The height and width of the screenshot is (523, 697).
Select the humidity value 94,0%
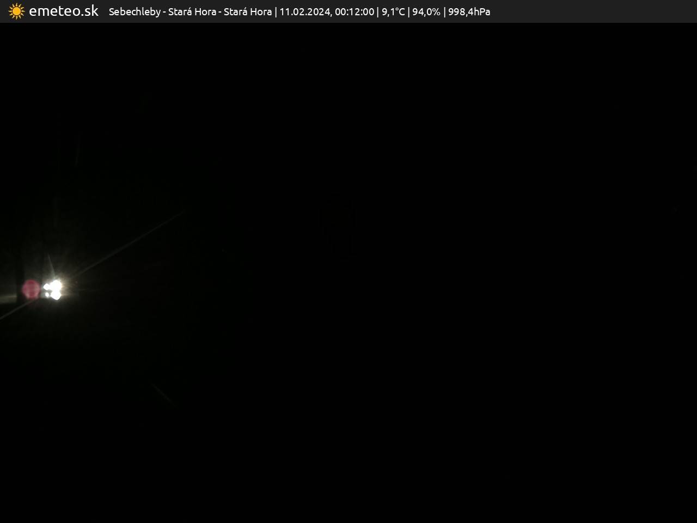(426, 12)
